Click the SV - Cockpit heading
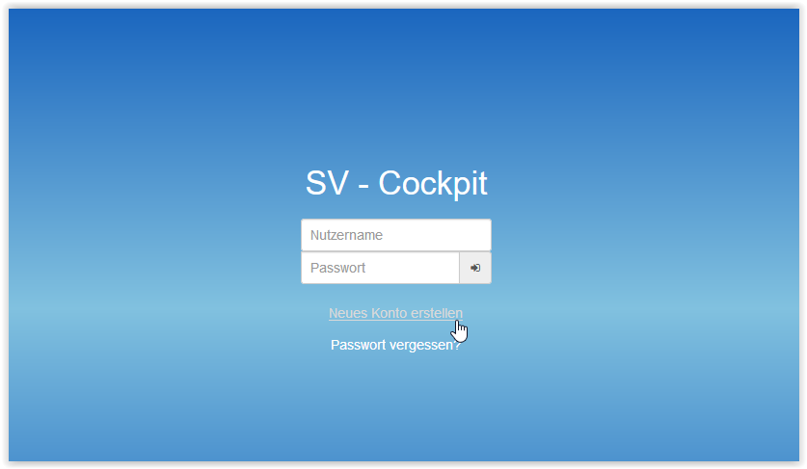Image resolution: width=807 pixels, height=469 pixels. [396, 183]
